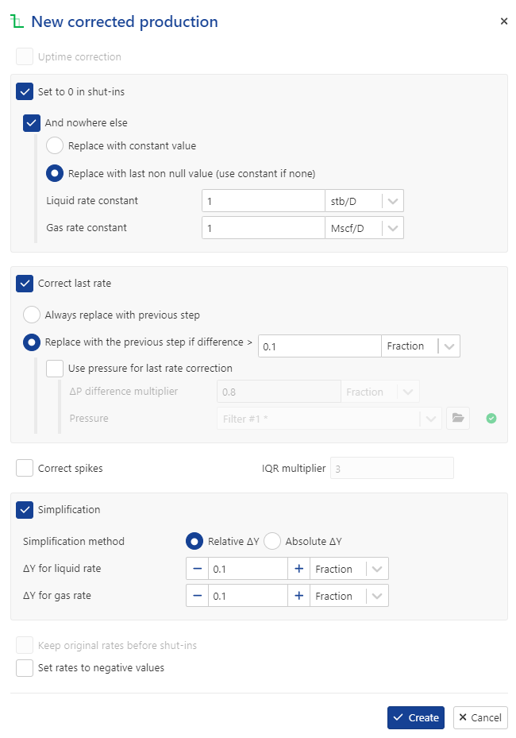Click the Cancel button
The image size is (516, 738).
pos(480,717)
